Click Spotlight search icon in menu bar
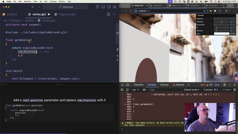Viewport: 238px width, 134px height. click(x=215, y=1)
